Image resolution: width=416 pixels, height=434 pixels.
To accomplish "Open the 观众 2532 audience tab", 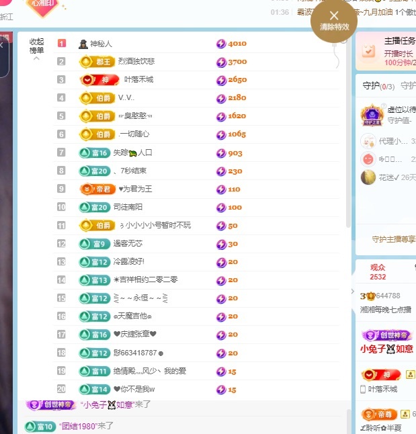I will (378, 272).
